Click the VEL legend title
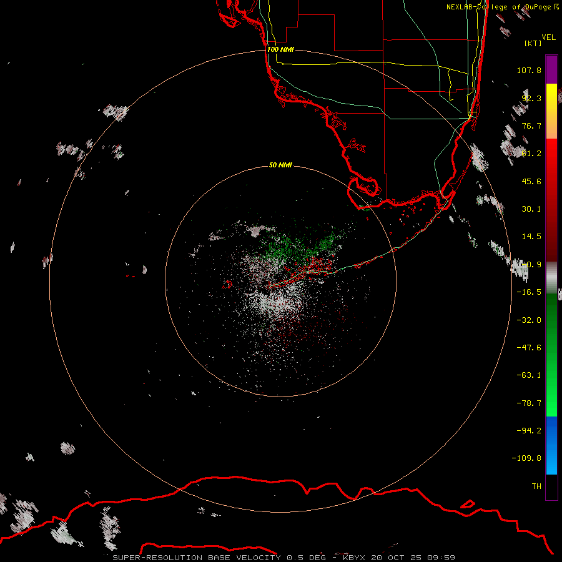The image size is (562, 562). 548,37
